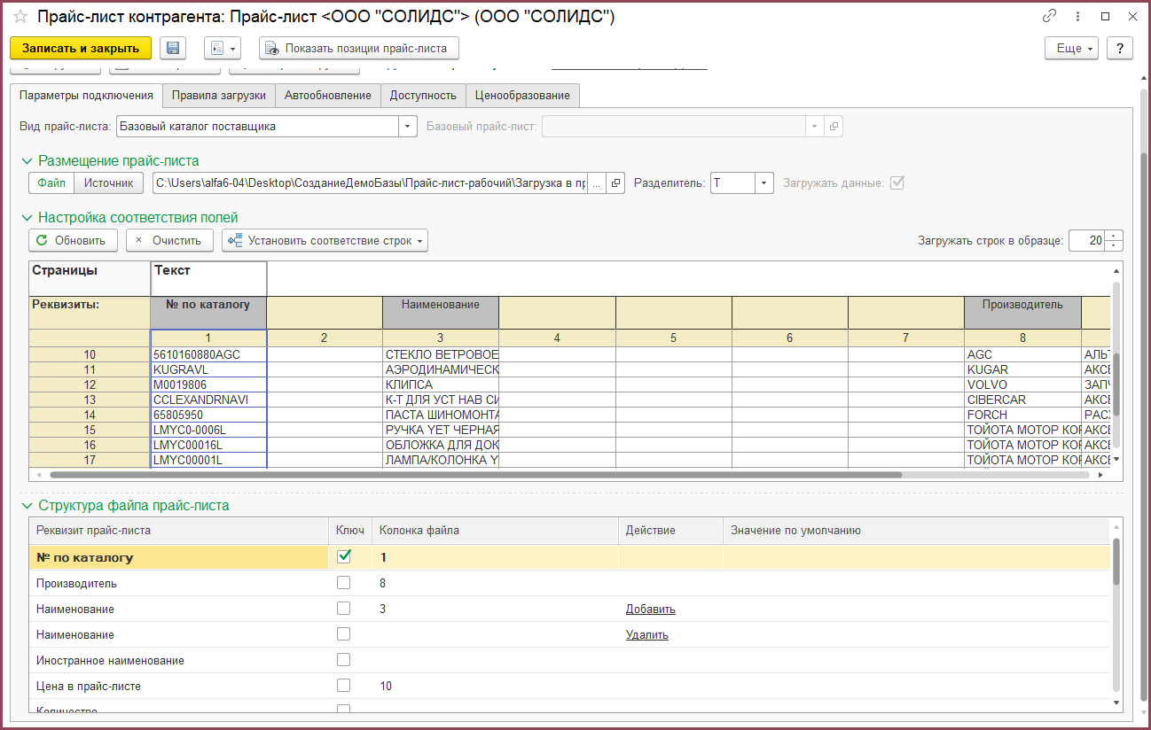Add form to favorites with star icon
This screenshot has width=1151, height=730.
point(20,17)
